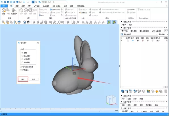The width and height of the screenshot is (169, 116).
Task: Switch to the 修复 ribbon tab
Action: [x=17, y=6]
